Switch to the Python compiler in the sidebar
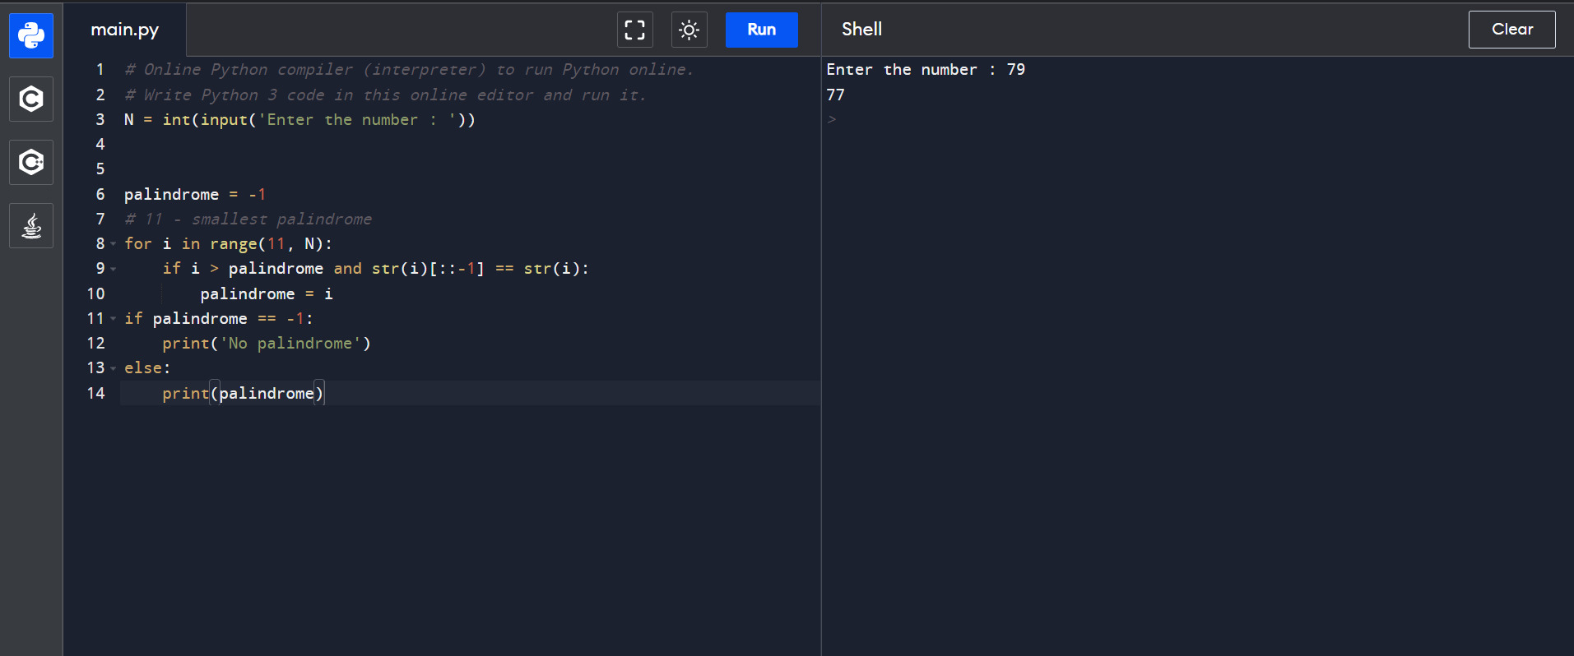Image resolution: width=1574 pixels, height=656 pixels. 31,35
